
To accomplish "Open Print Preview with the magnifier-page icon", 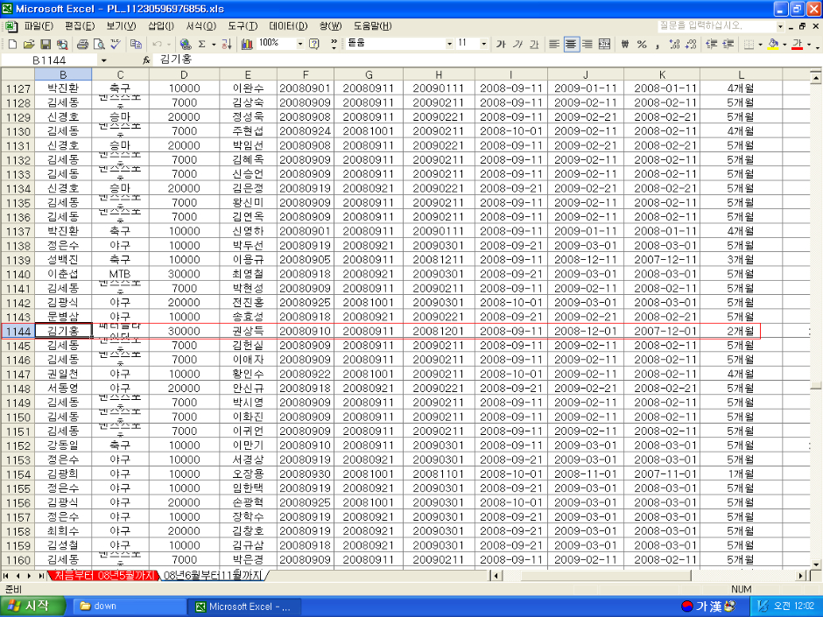I will pos(99,44).
